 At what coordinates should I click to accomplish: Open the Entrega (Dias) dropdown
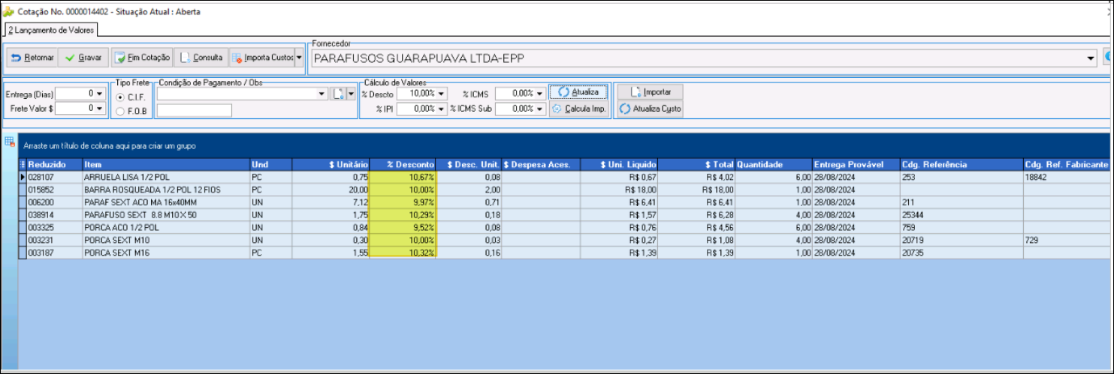click(100, 94)
